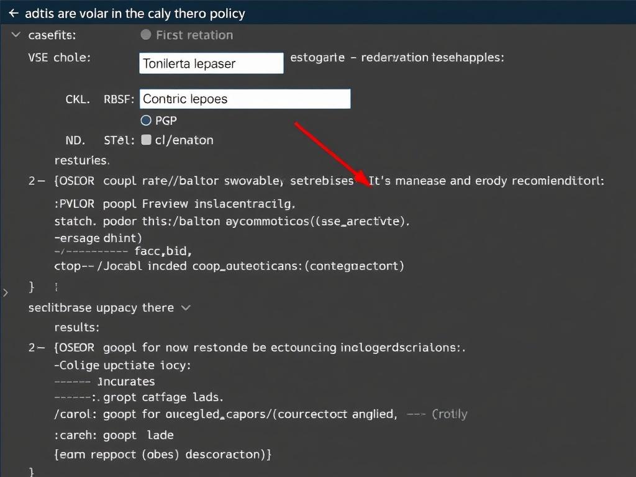Click the "ctop-- /Jocabl incded" line

click(229, 266)
